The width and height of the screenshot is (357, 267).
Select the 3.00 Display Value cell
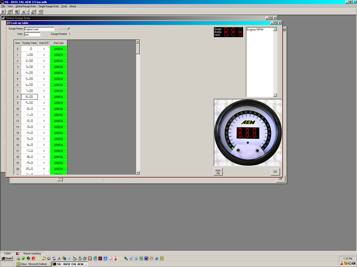click(x=29, y=67)
